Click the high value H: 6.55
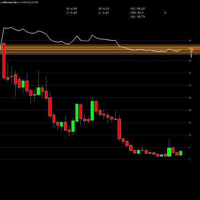200x200 pixels. pyautogui.click(x=104, y=9)
